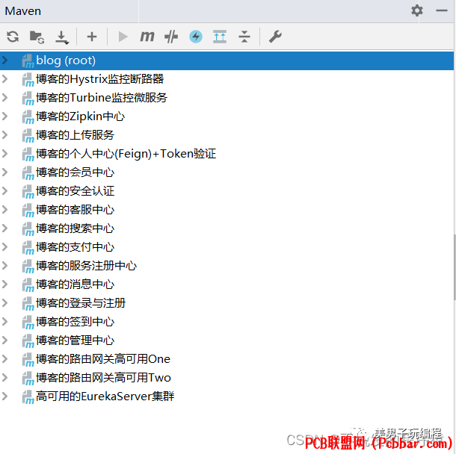Click Maven module icon beside 博客的服务注册中心
Screen dimensions: 456x454
[28, 267]
